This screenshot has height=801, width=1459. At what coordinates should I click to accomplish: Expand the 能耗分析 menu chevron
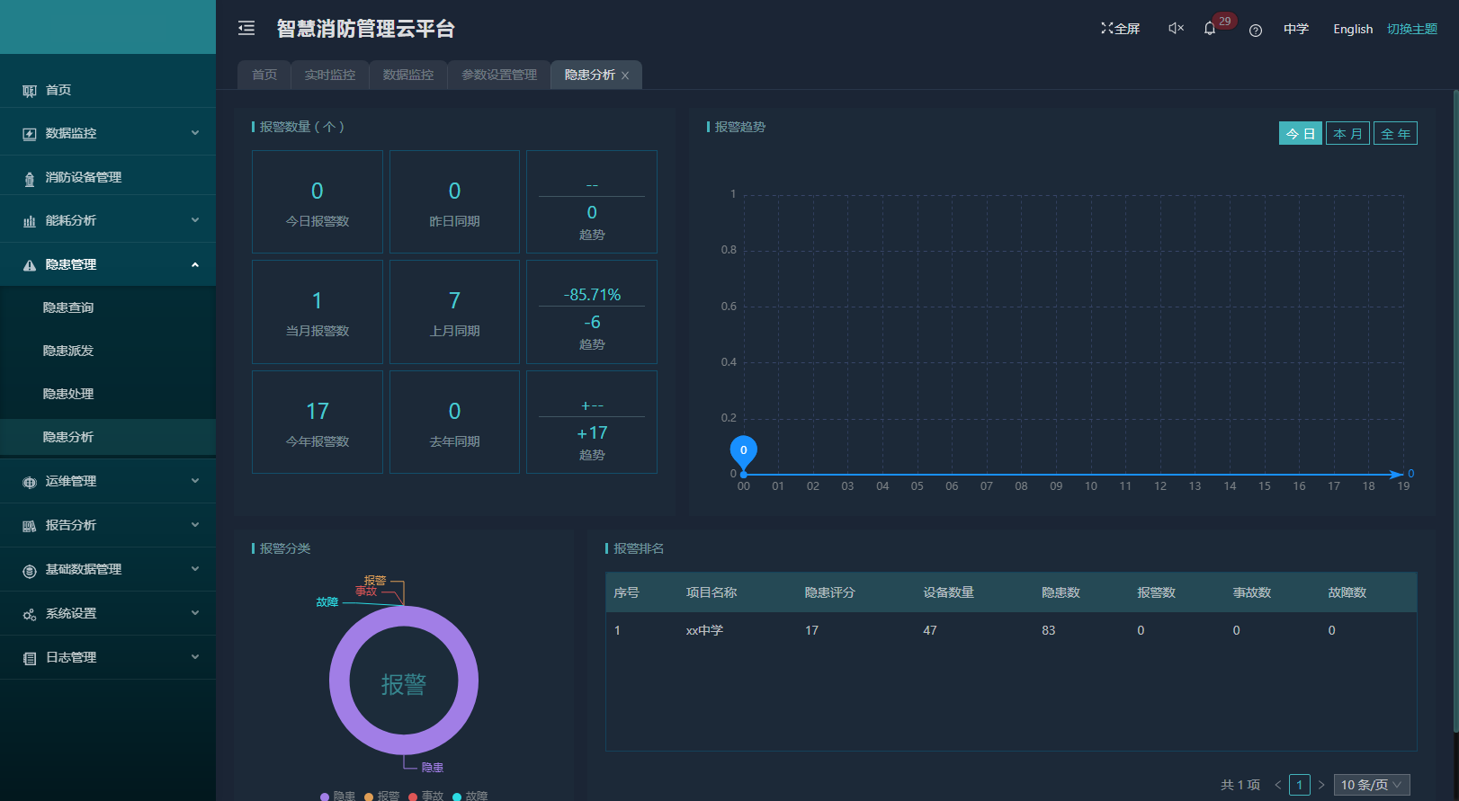tap(195, 220)
